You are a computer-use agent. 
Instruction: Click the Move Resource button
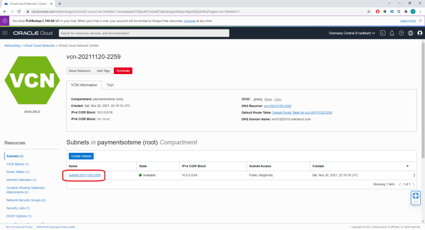[80, 70]
